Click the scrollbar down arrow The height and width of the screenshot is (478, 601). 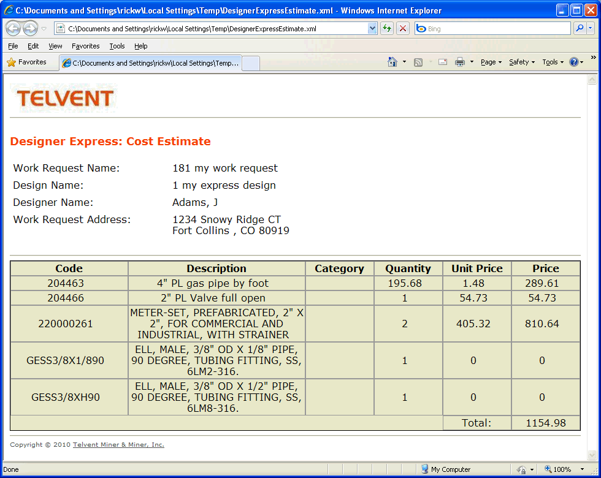(x=592, y=455)
